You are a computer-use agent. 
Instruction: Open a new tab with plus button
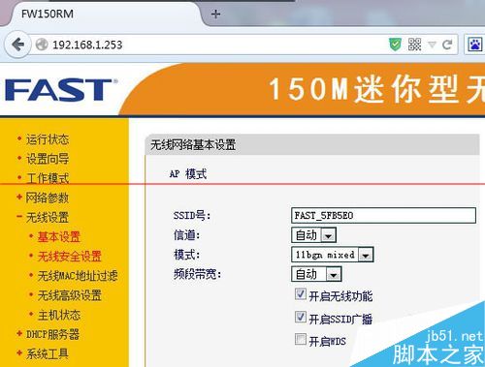pos(215,15)
